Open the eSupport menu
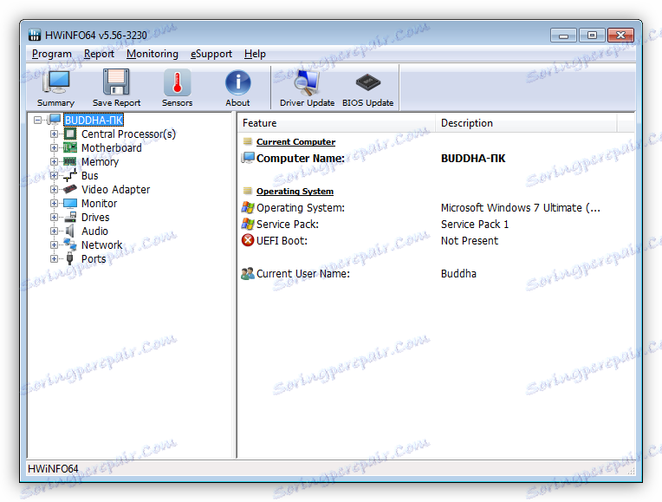662x502 pixels. point(211,54)
